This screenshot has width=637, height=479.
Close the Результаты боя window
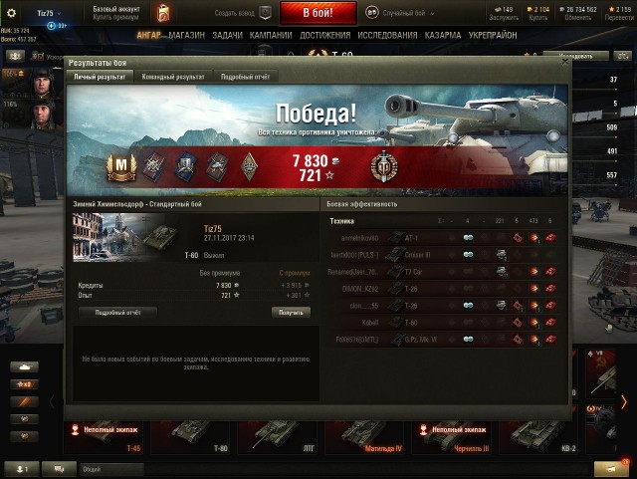click(x=564, y=62)
